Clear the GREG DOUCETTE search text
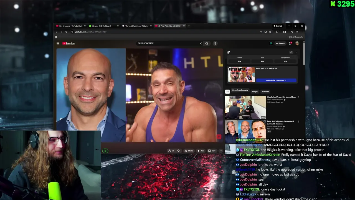 coord(201,43)
